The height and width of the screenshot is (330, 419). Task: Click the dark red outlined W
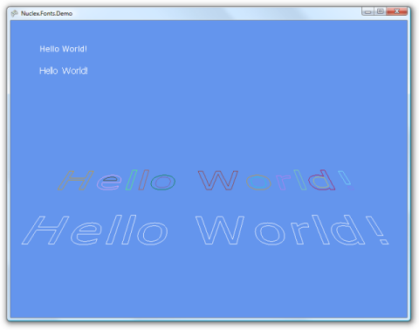coord(218,181)
